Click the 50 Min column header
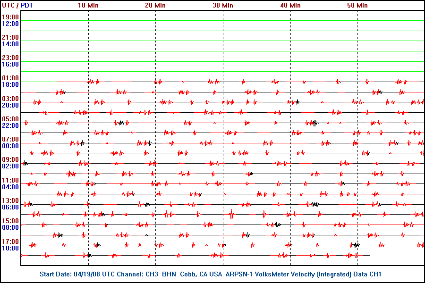Image resolution: width=425 pixels, height=283 pixels. point(357,5)
